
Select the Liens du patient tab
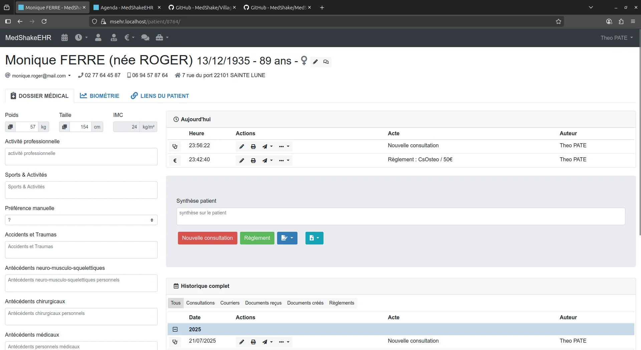click(x=160, y=96)
